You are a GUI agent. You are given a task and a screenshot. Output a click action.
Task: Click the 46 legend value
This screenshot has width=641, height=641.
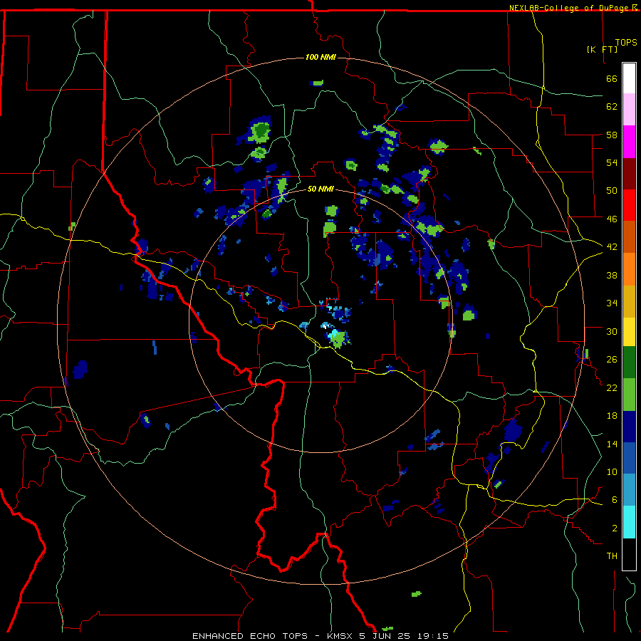click(612, 219)
